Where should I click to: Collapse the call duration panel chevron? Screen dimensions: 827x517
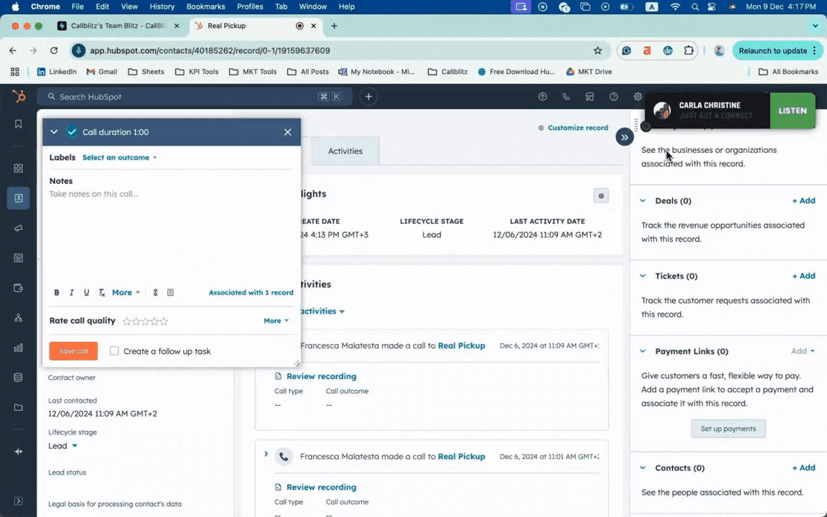[x=54, y=132]
